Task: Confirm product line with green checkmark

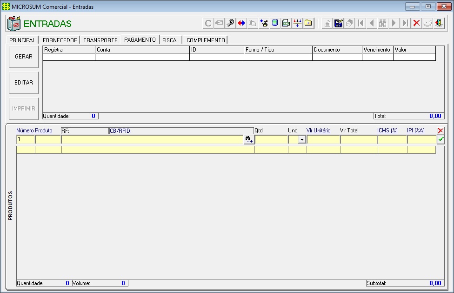Action: point(441,139)
